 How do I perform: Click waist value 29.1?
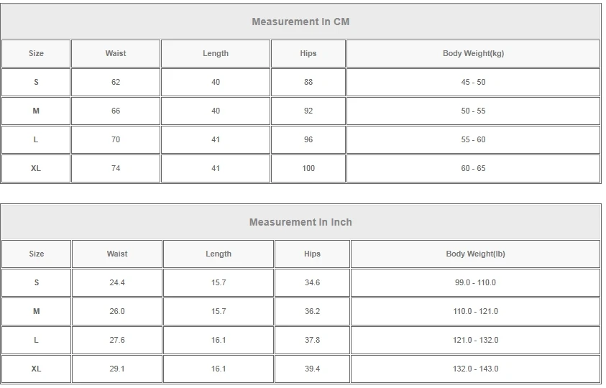(x=117, y=369)
